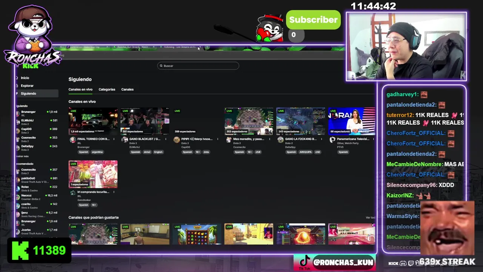Image resolution: width=483 pixels, height=272 pixels.
Task: Click PTV5 avatar under Panamericana card
Action: coord(332,140)
